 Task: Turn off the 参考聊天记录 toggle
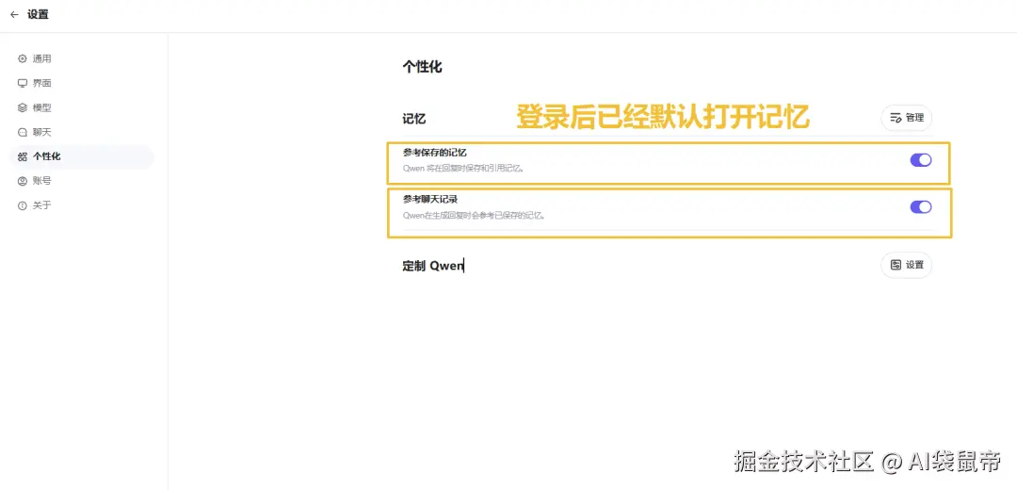pos(921,207)
